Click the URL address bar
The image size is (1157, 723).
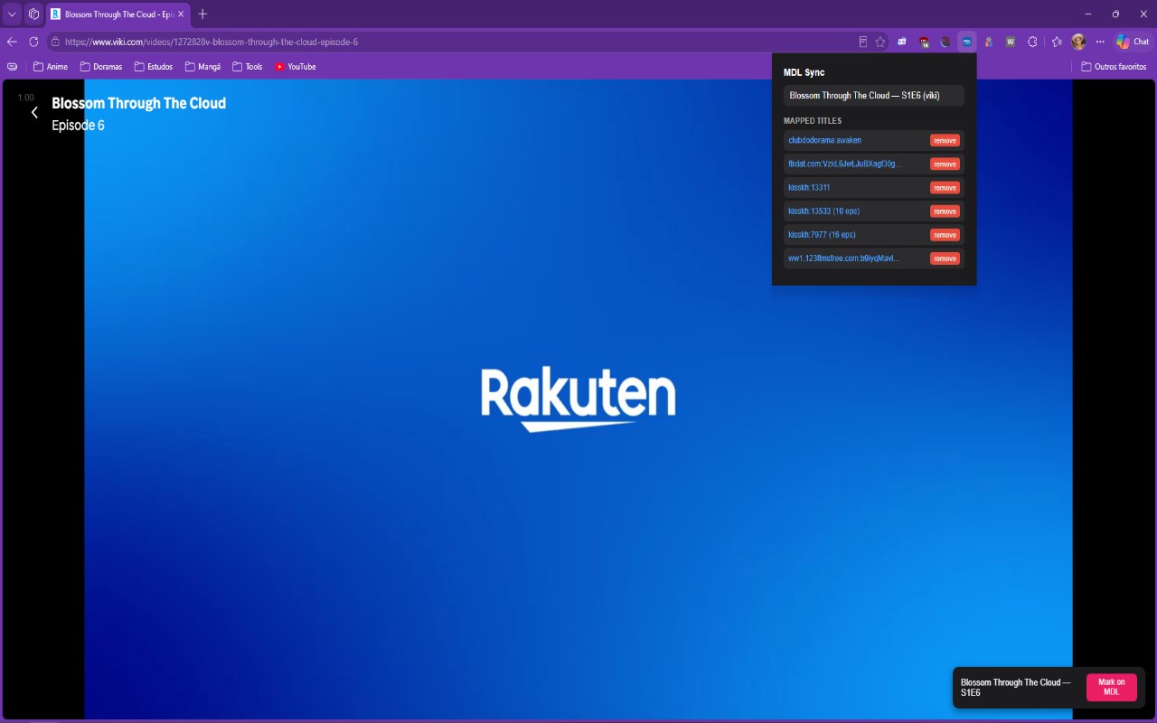pyautogui.click(x=452, y=42)
